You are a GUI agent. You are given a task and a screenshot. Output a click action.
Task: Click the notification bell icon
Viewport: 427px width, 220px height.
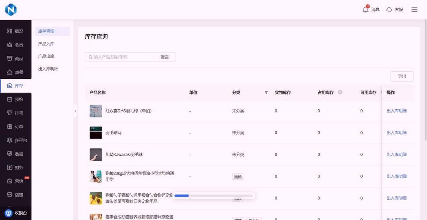click(x=365, y=10)
